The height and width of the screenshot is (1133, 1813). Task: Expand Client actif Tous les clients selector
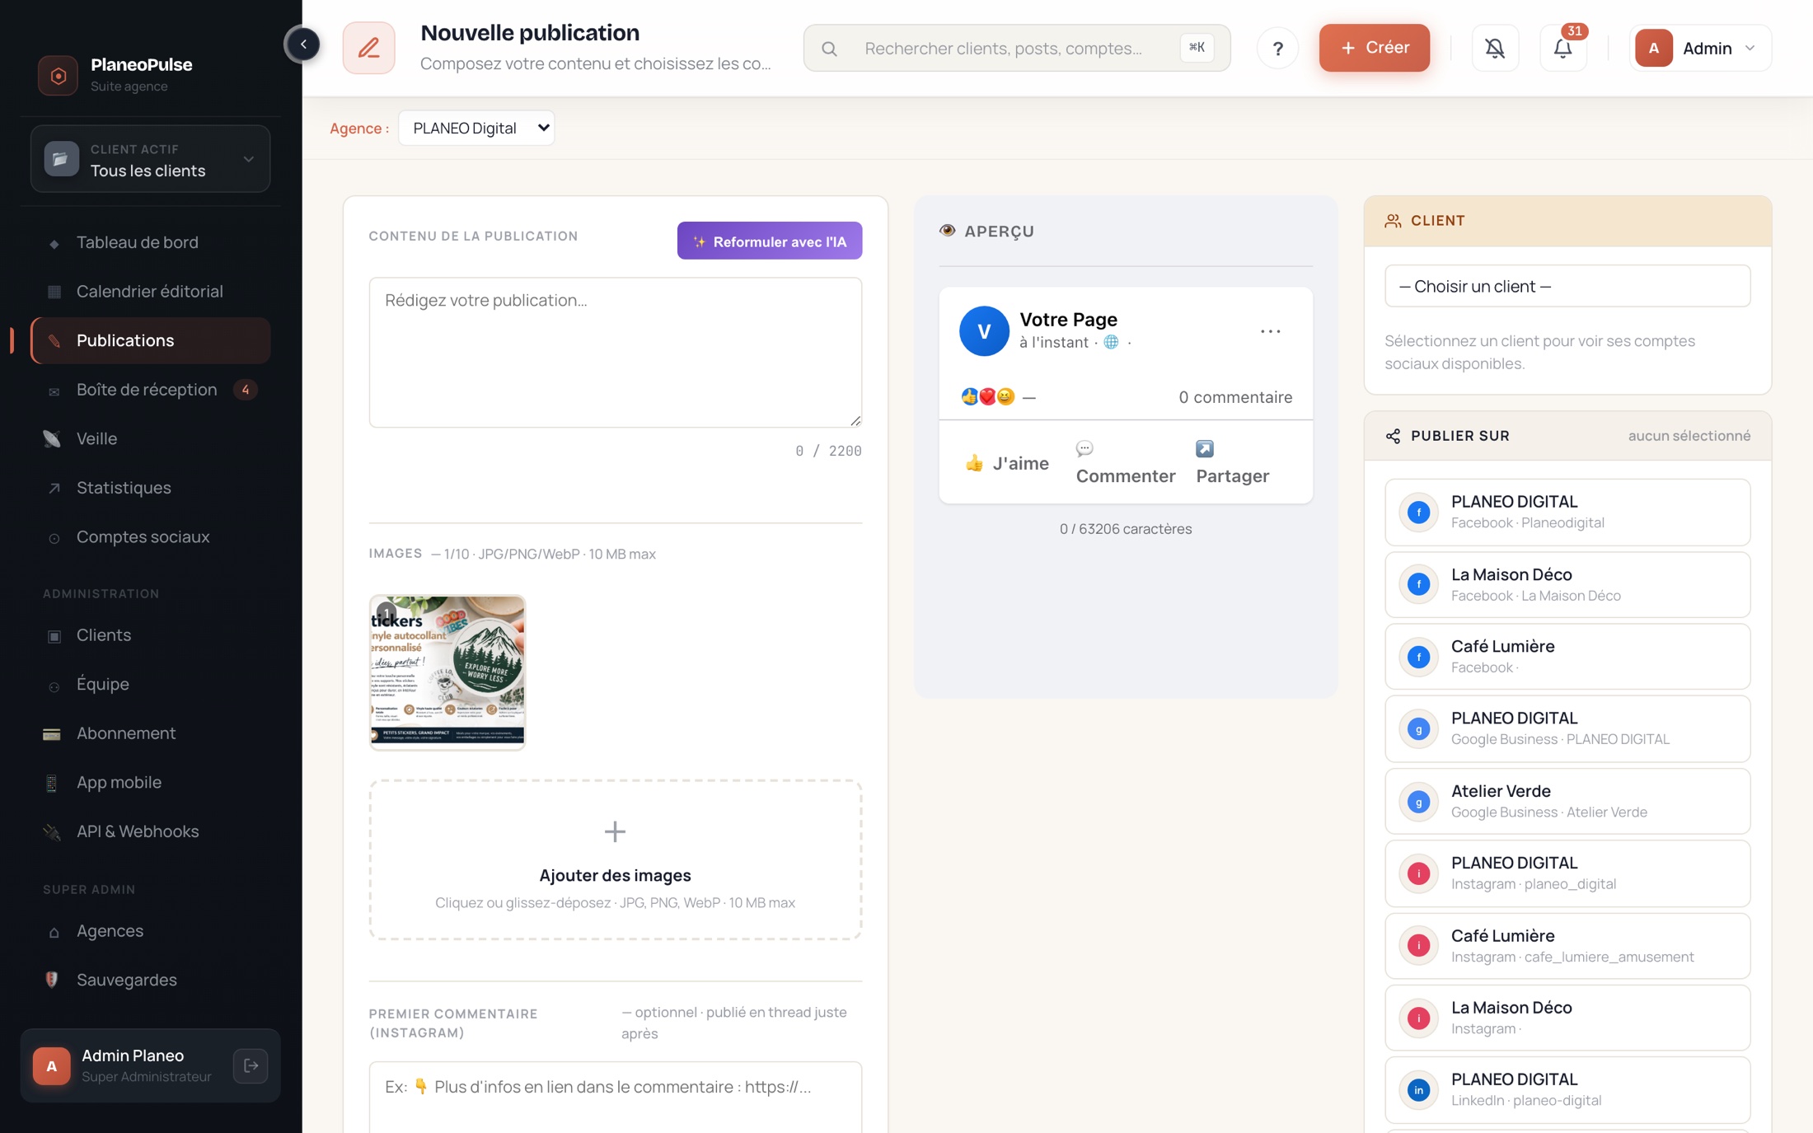(150, 159)
